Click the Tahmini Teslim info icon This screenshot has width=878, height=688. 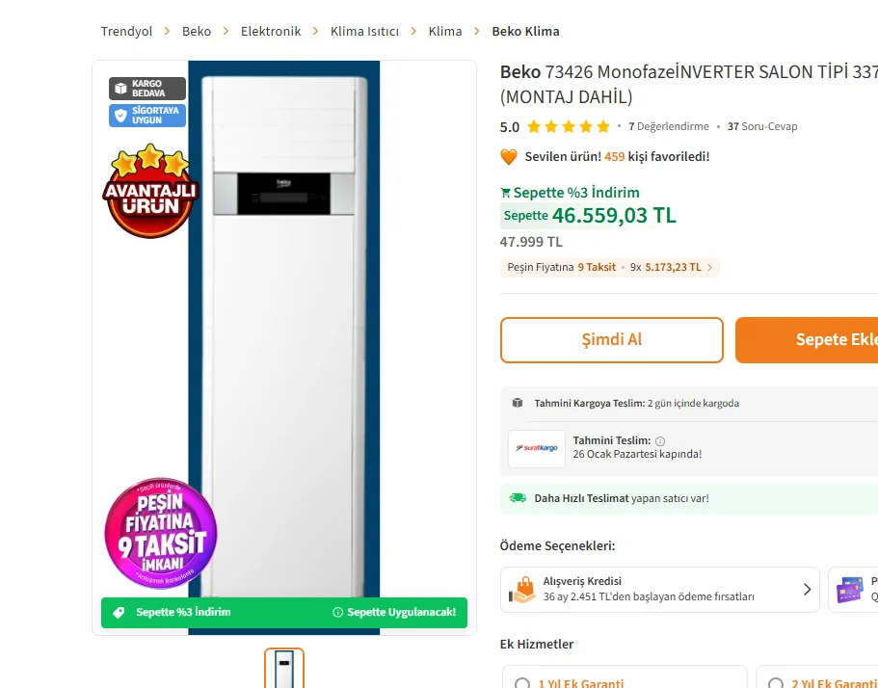click(660, 441)
